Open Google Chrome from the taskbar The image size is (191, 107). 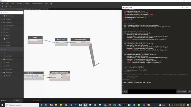coord(66,105)
